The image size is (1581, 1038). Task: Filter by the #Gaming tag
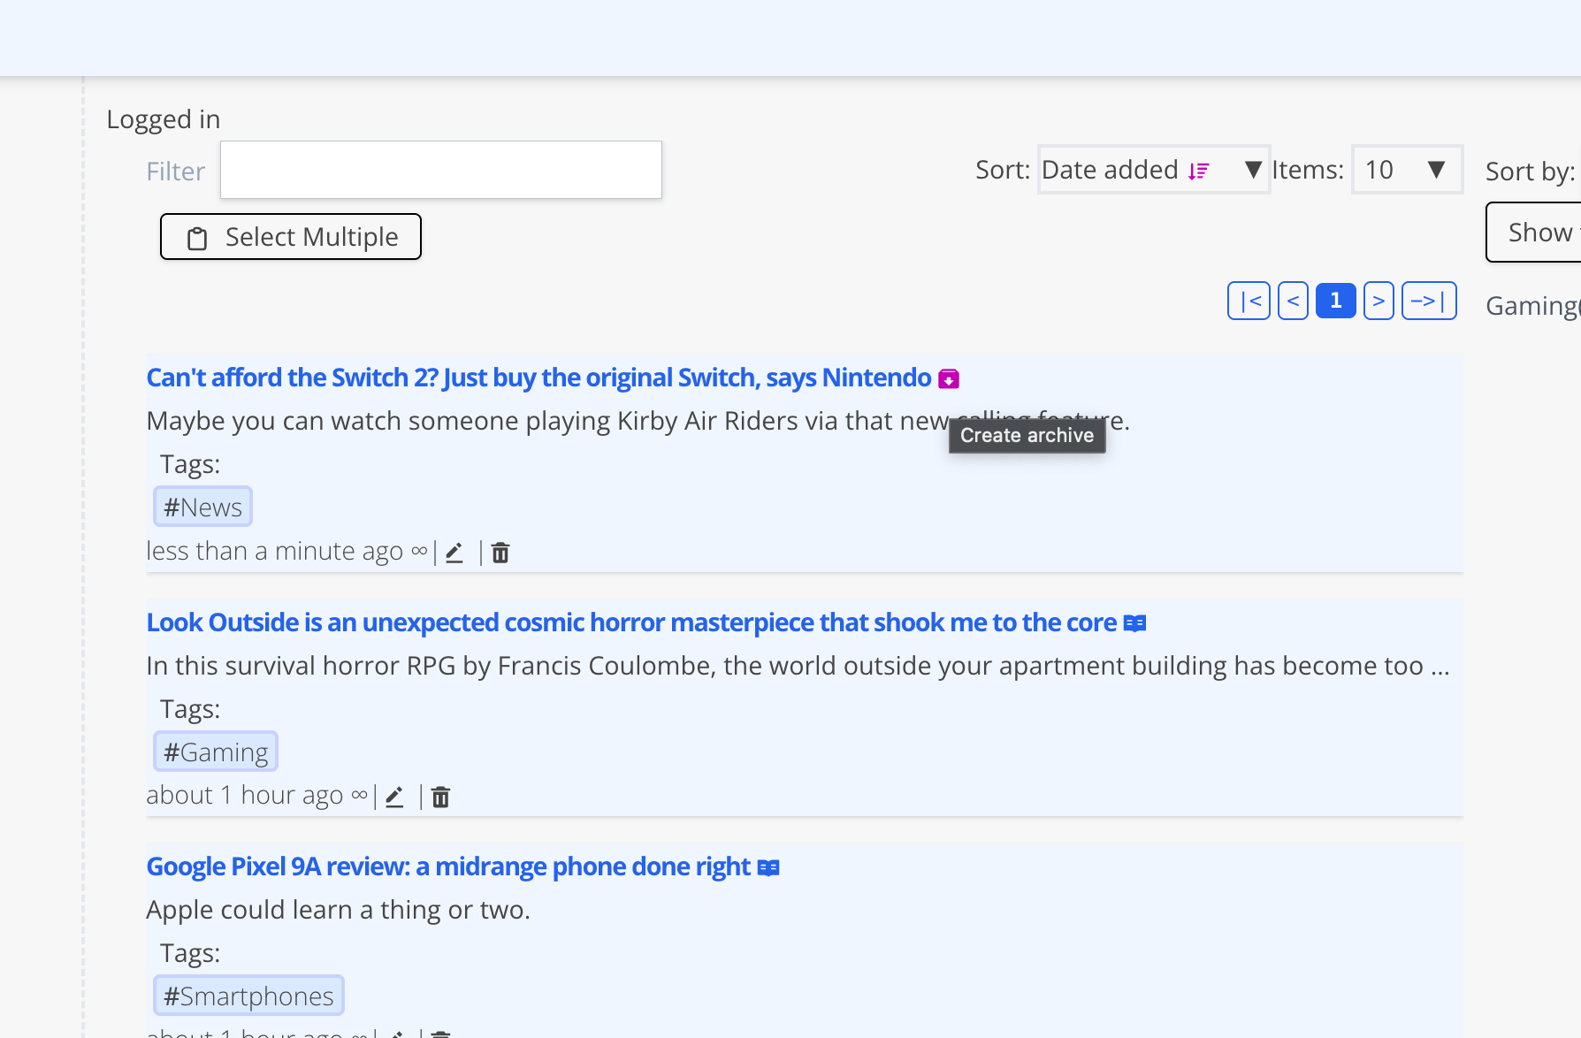pyautogui.click(x=216, y=752)
